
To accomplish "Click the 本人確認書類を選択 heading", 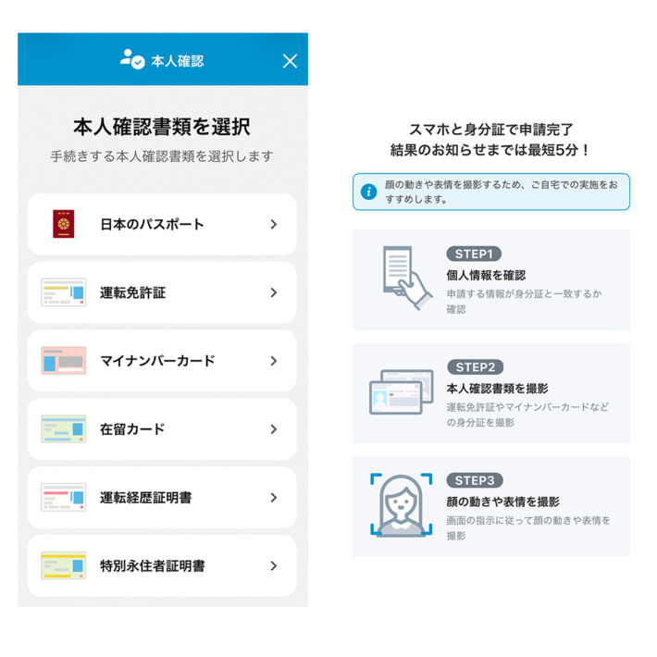I will pyautogui.click(x=162, y=127).
